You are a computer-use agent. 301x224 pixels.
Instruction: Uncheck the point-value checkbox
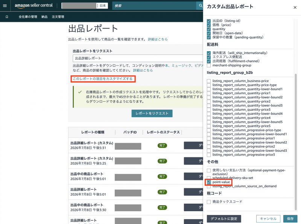pyautogui.click(x=209, y=182)
